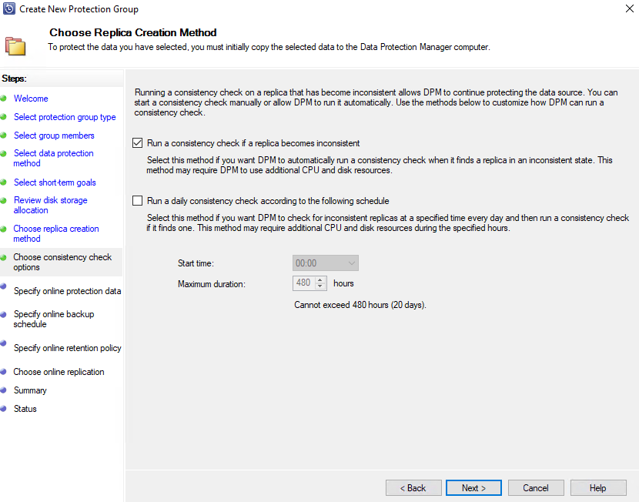
Task: Click blue bullet beside Choose online replication
Action: point(3,372)
